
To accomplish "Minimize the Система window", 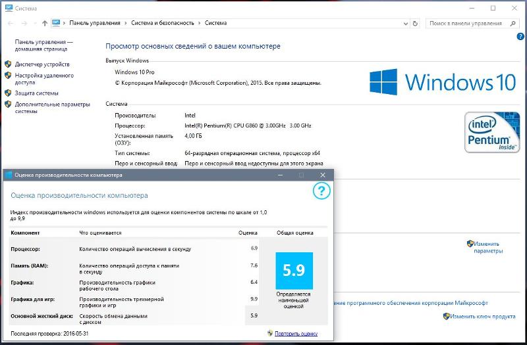I will pyautogui.click(x=472, y=8).
